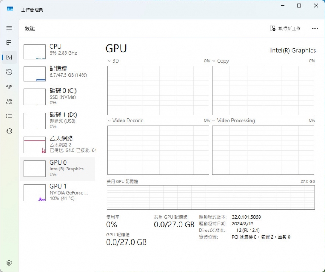Click the Video Decode graph
Image resolution: width=325 pixels, height=272 pixels.
158,150
